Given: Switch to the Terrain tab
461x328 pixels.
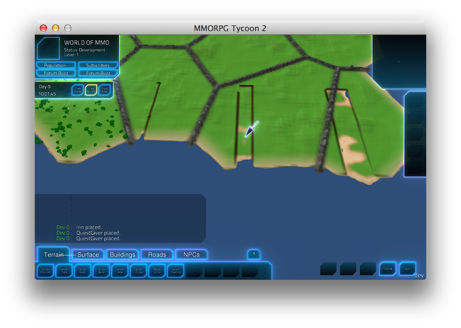Looking at the screenshot, I should tap(54, 255).
